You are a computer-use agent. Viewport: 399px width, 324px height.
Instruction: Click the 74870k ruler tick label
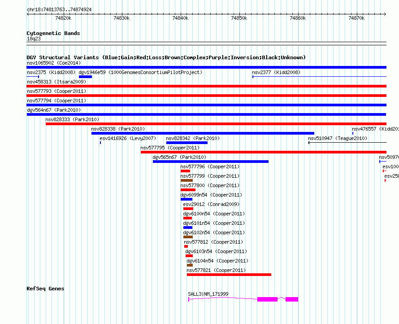pyautogui.click(x=356, y=18)
